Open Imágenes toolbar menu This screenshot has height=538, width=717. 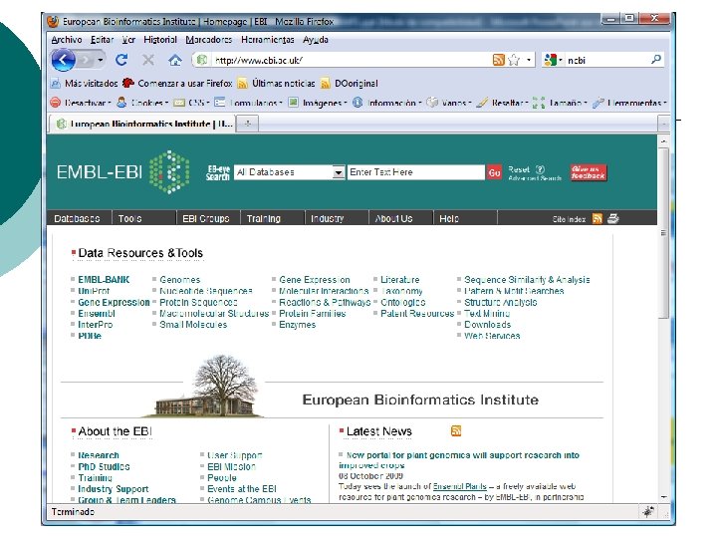pyautogui.click(x=318, y=103)
